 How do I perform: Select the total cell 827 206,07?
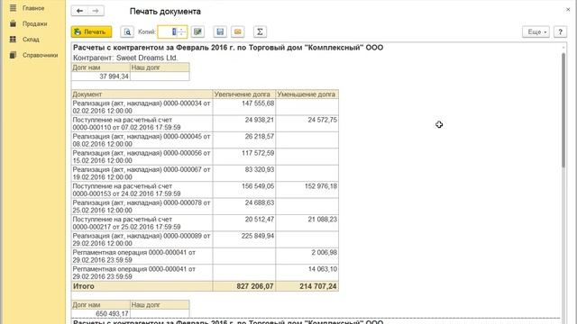pos(244,286)
